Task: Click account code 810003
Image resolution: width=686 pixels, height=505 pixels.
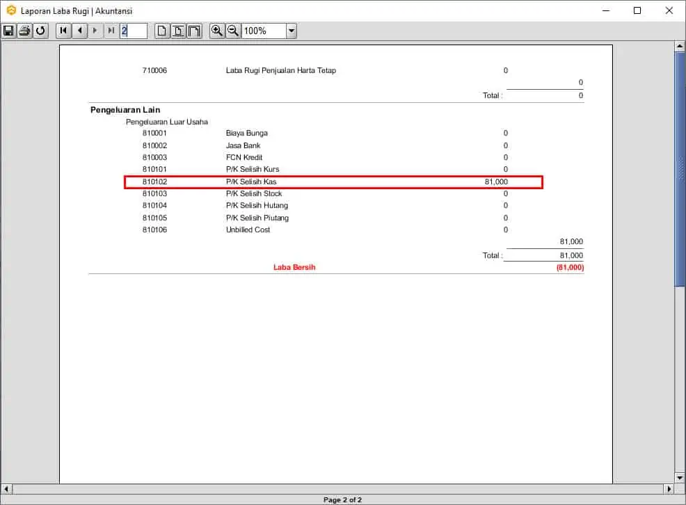Action: click(154, 157)
